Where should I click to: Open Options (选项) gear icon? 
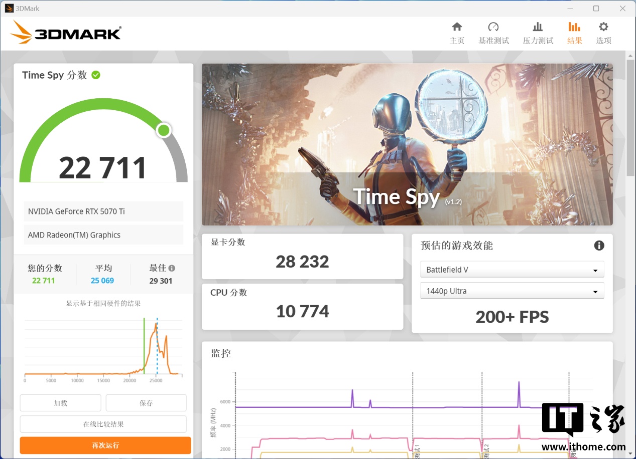(603, 27)
